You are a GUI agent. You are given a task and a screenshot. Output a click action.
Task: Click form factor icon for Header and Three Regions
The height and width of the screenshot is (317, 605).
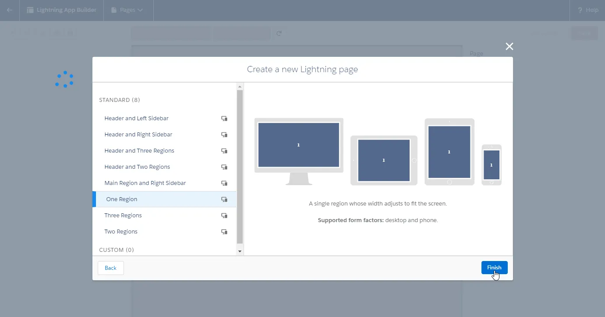tap(224, 151)
